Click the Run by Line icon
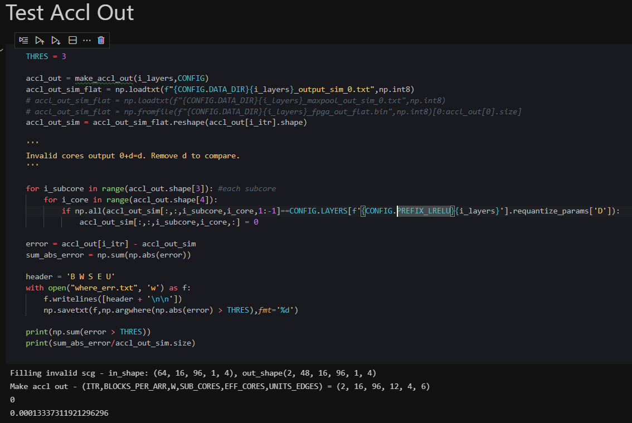Screen dimensions: 632x423 (23, 40)
